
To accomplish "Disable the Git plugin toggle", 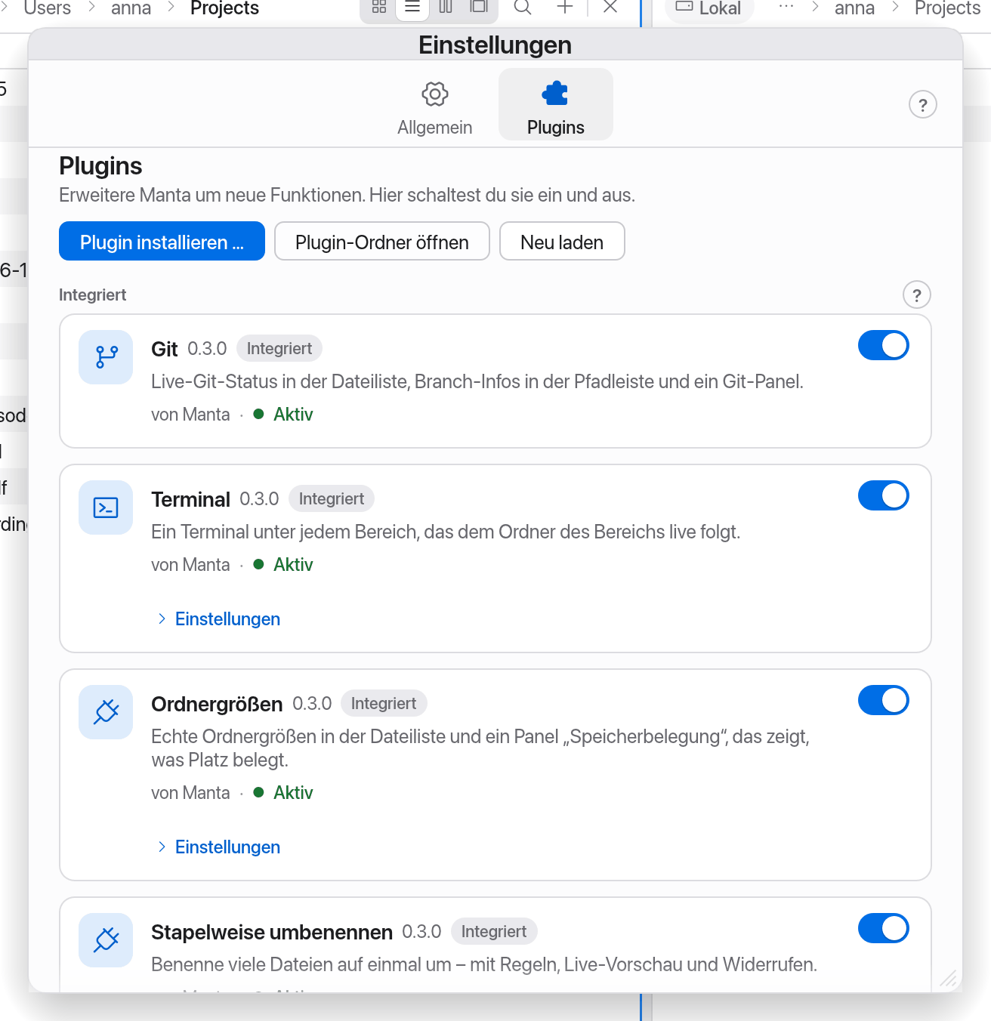I will pos(884,345).
